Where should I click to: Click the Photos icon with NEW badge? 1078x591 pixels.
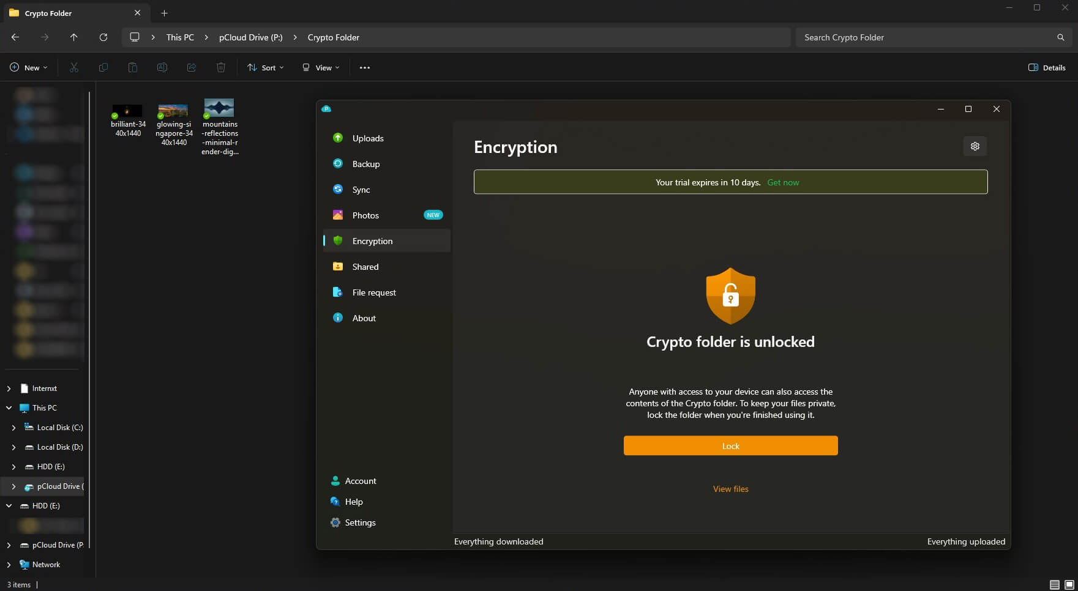(x=337, y=215)
